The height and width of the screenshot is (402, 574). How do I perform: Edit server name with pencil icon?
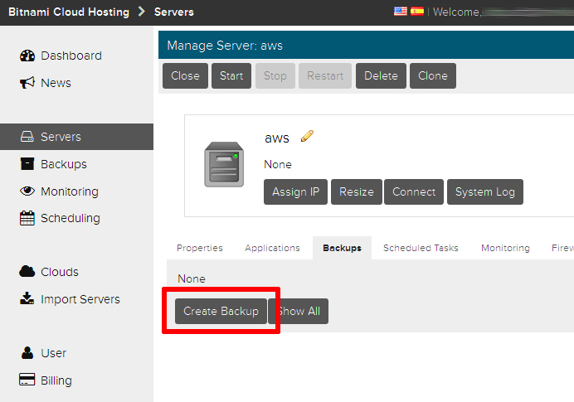click(x=307, y=136)
